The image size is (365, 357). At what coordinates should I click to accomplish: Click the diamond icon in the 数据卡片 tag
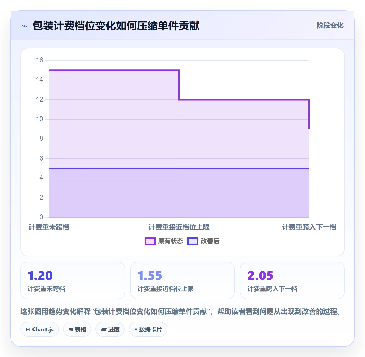136,329
